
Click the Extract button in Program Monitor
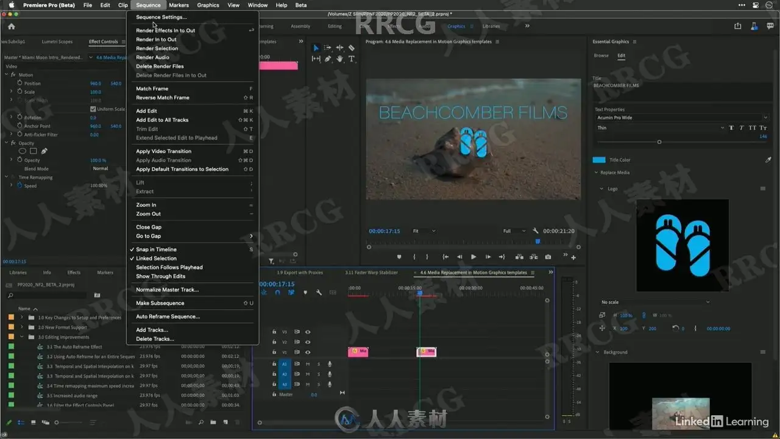(x=534, y=257)
